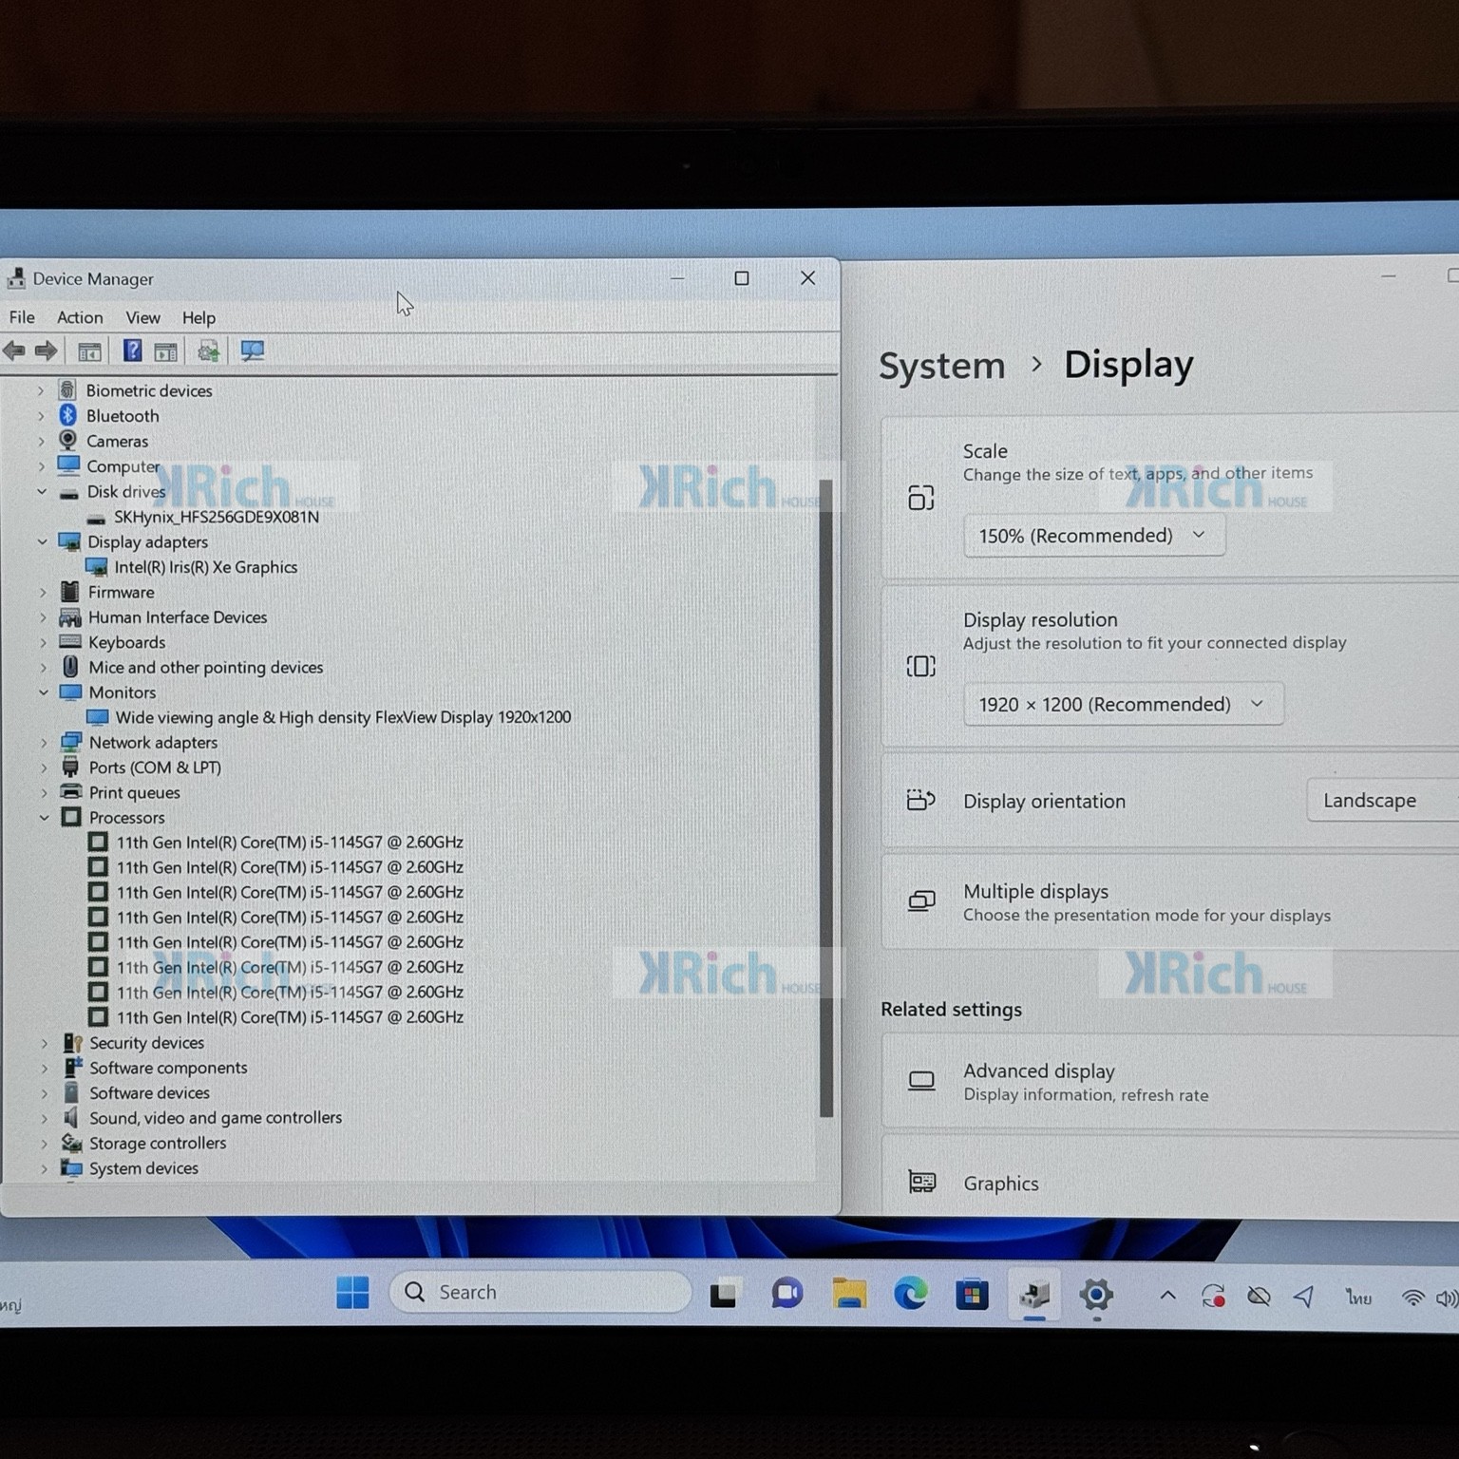Open Graphics settings
This screenshot has height=1459, width=1459.
point(1170,1178)
